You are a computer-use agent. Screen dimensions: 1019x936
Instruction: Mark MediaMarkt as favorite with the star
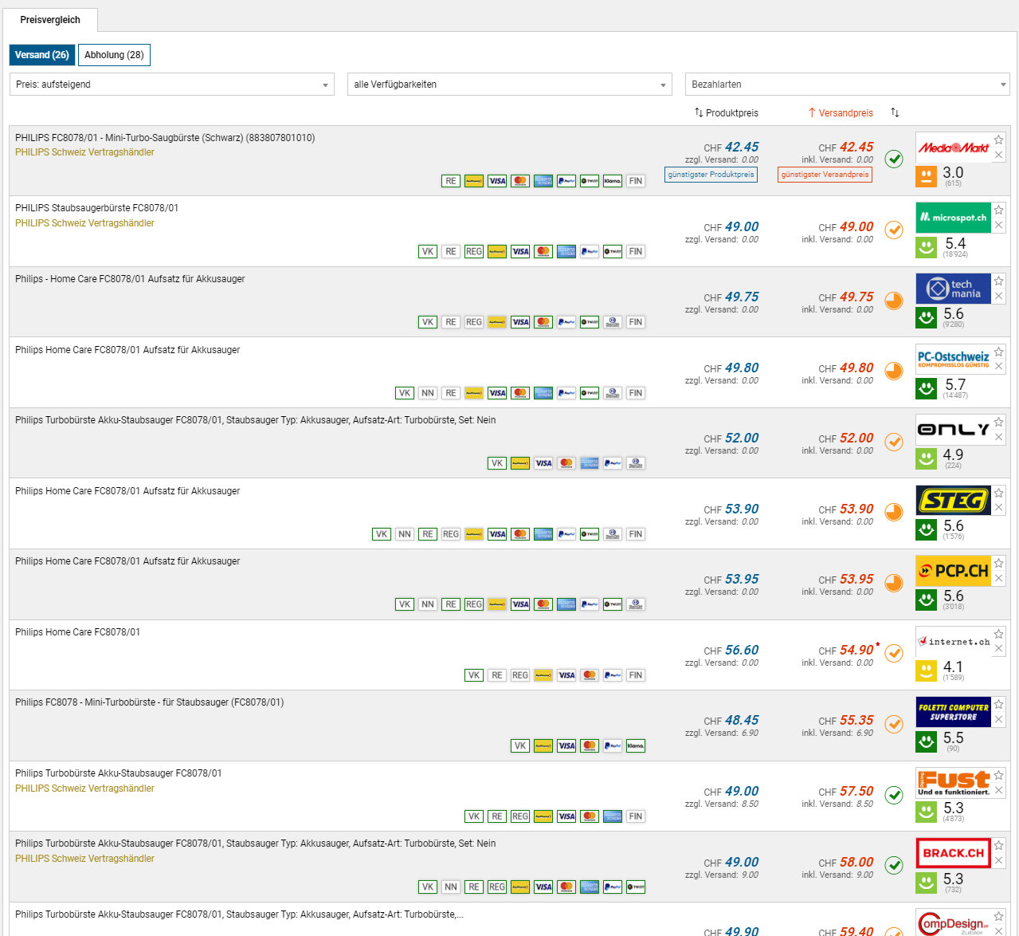999,140
